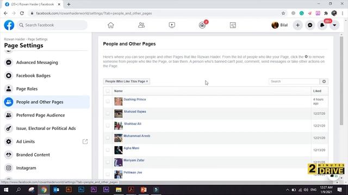
Task: Open Page Roles settings
Action: [x=46, y=89]
